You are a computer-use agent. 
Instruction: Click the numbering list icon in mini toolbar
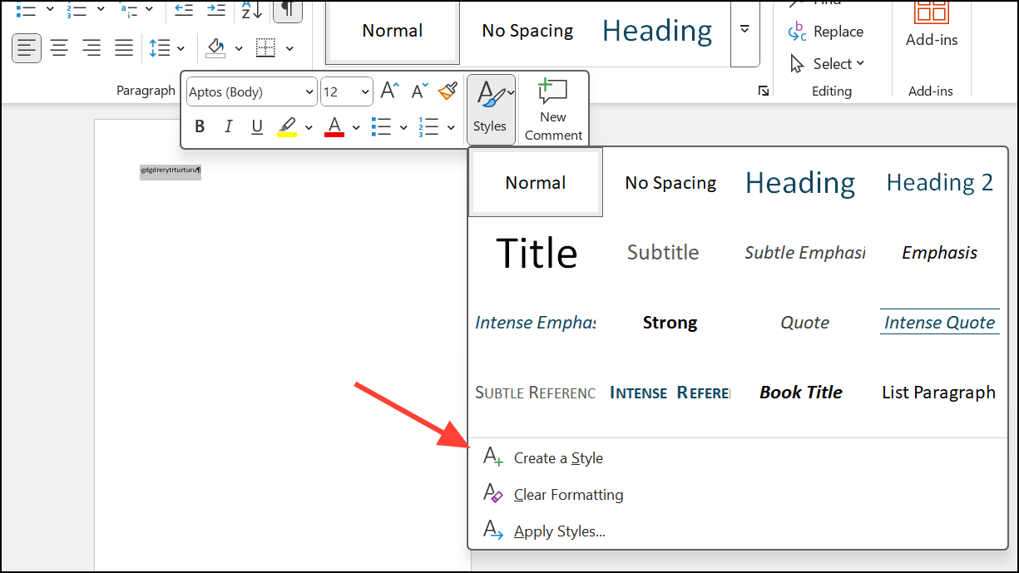[x=428, y=126]
